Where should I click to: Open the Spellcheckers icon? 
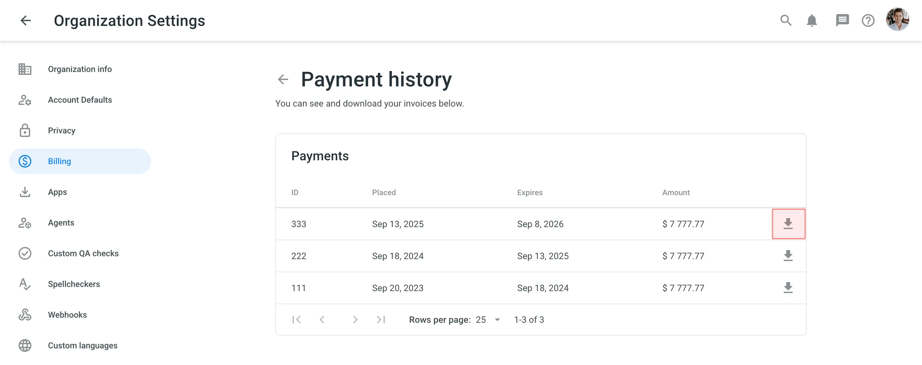pyautogui.click(x=25, y=284)
